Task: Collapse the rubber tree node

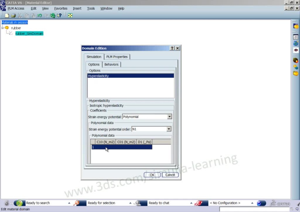Action: (x=2, y=28)
